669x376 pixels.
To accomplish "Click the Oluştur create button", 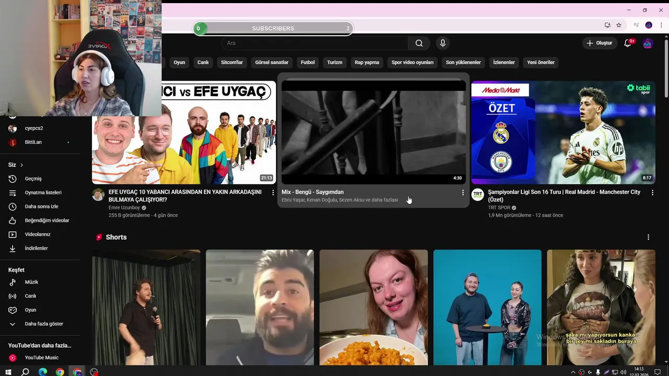I will tap(599, 43).
